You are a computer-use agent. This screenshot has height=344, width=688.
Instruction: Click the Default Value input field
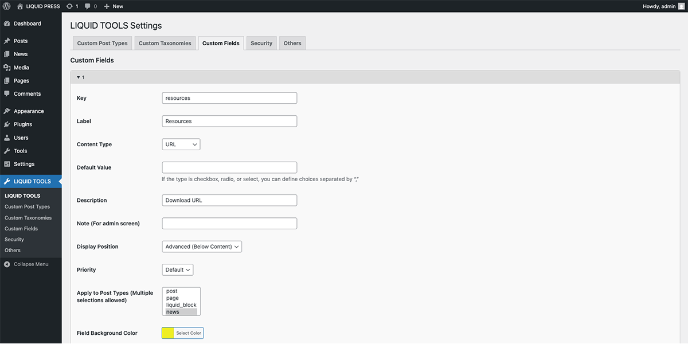tap(229, 167)
